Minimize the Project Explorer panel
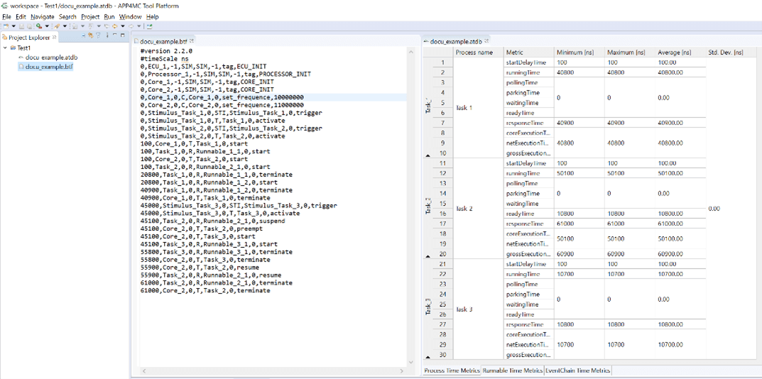The width and height of the screenshot is (762, 379). [x=116, y=35]
